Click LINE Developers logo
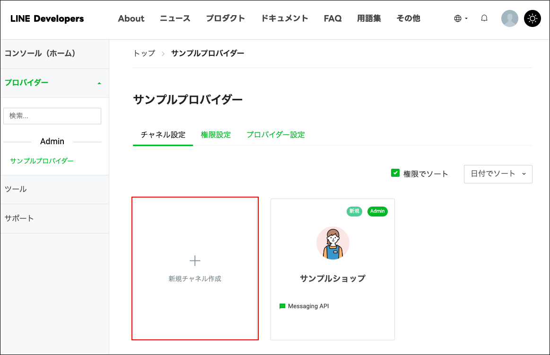 pos(47,18)
